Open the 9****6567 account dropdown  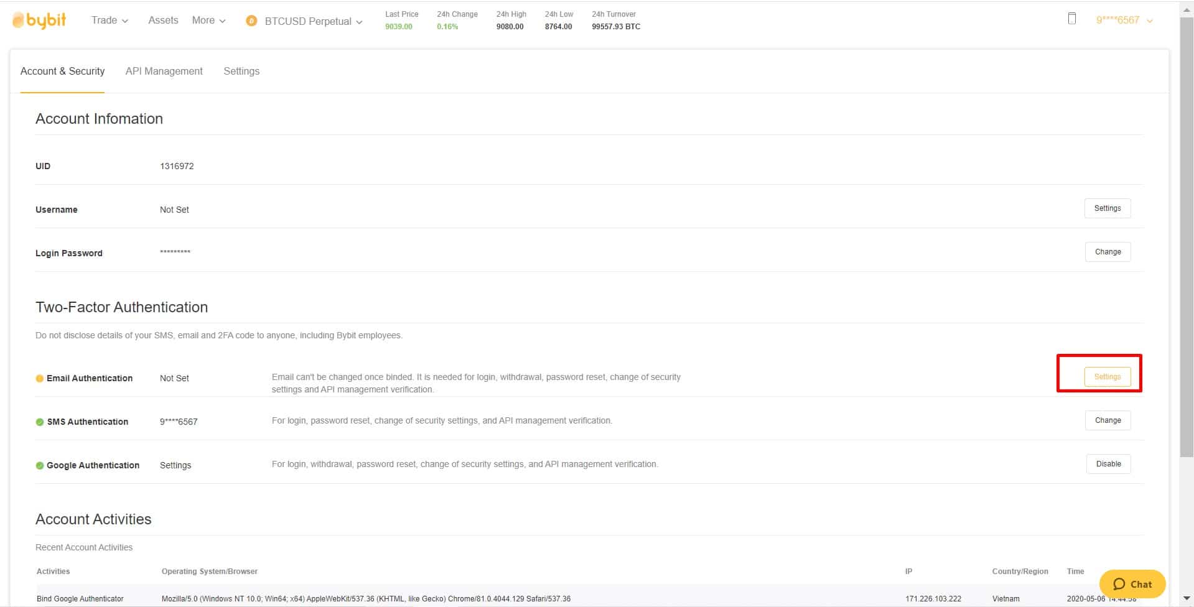click(x=1124, y=20)
